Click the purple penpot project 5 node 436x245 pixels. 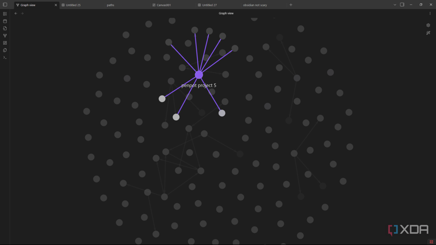pos(199,74)
